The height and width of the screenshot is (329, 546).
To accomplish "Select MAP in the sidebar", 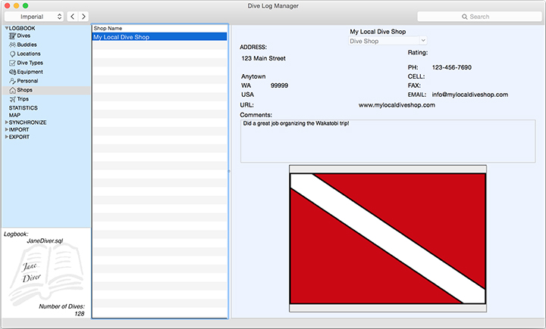I will [14, 115].
